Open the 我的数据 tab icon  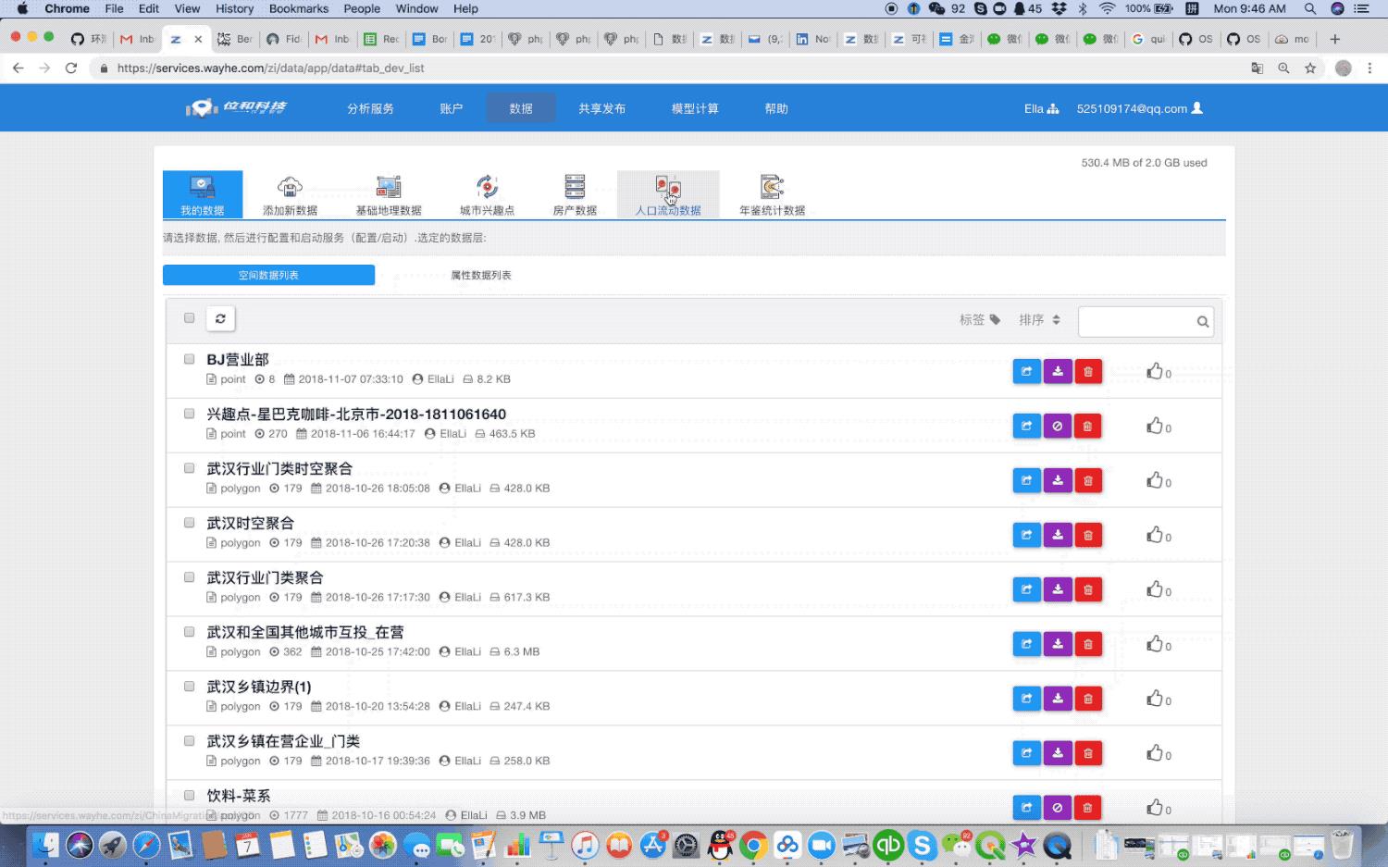pyautogui.click(x=203, y=194)
